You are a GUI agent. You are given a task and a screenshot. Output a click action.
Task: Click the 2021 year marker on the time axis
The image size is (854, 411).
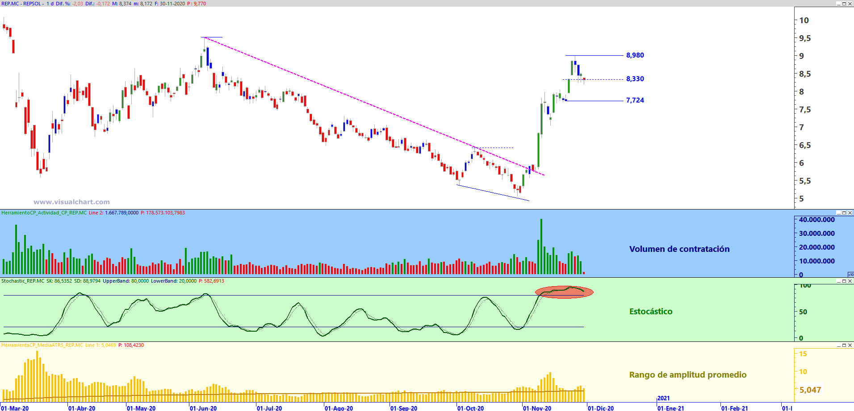[x=664, y=398]
